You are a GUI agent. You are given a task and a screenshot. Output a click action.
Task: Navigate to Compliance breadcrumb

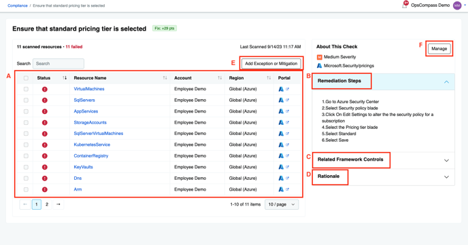pos(18,5)
